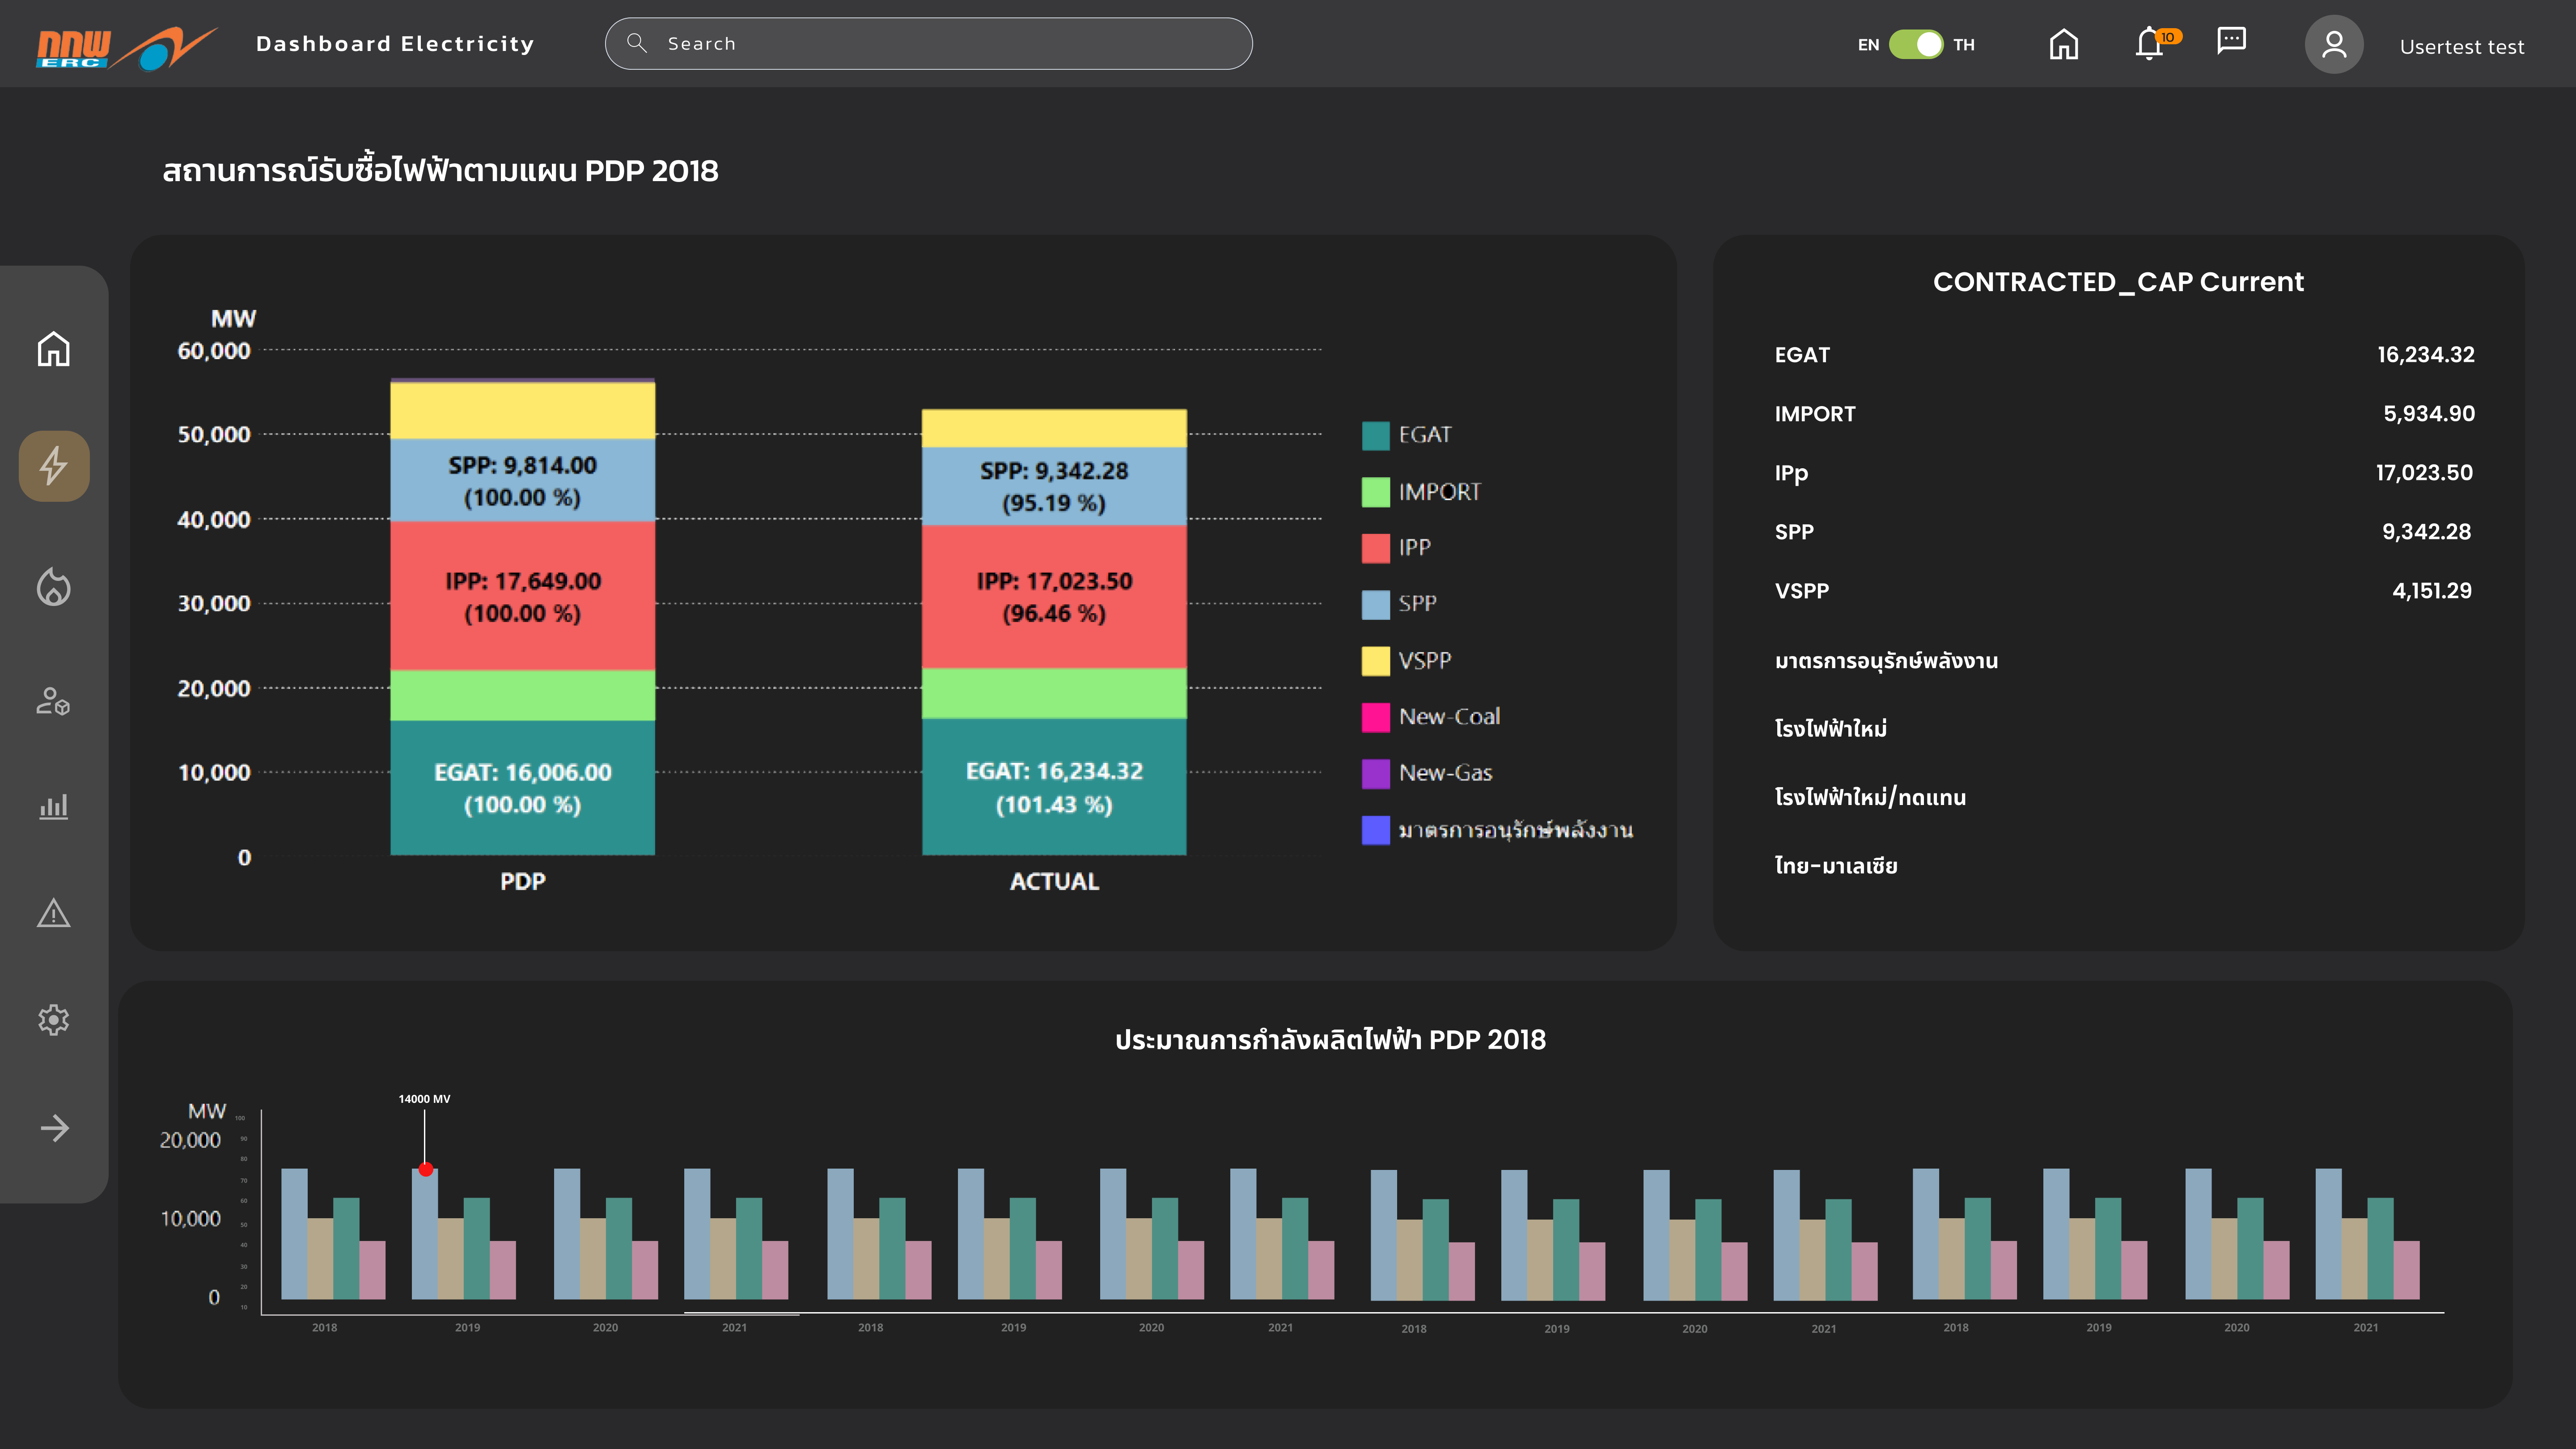
Task: Click the โรงไฟฟ้าใหม่/ทดแทน row
Action: tap(1870, 797)
